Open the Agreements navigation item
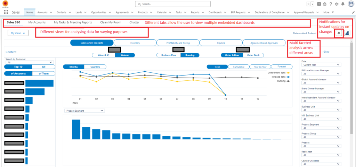The height and width of the screenshot is (167, 356). pyautogui.click(x=122, y=12)
